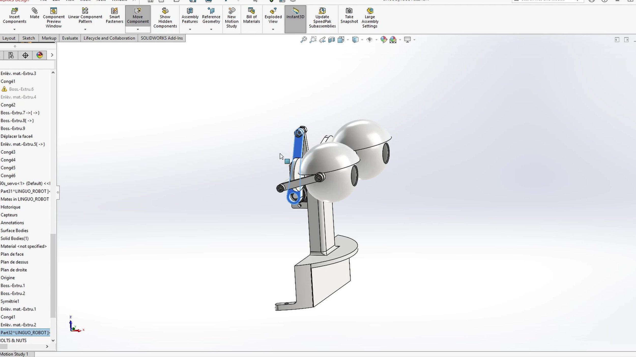
Task: Click Zoom to Fit magnifier icon
Action: (x=303, y=40)
